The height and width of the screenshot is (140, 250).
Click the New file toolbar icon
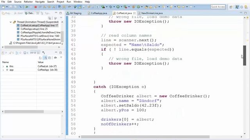4,7
